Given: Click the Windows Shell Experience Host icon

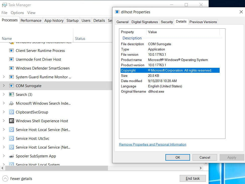Looking at the screenshot, I should tap(11, 121).
